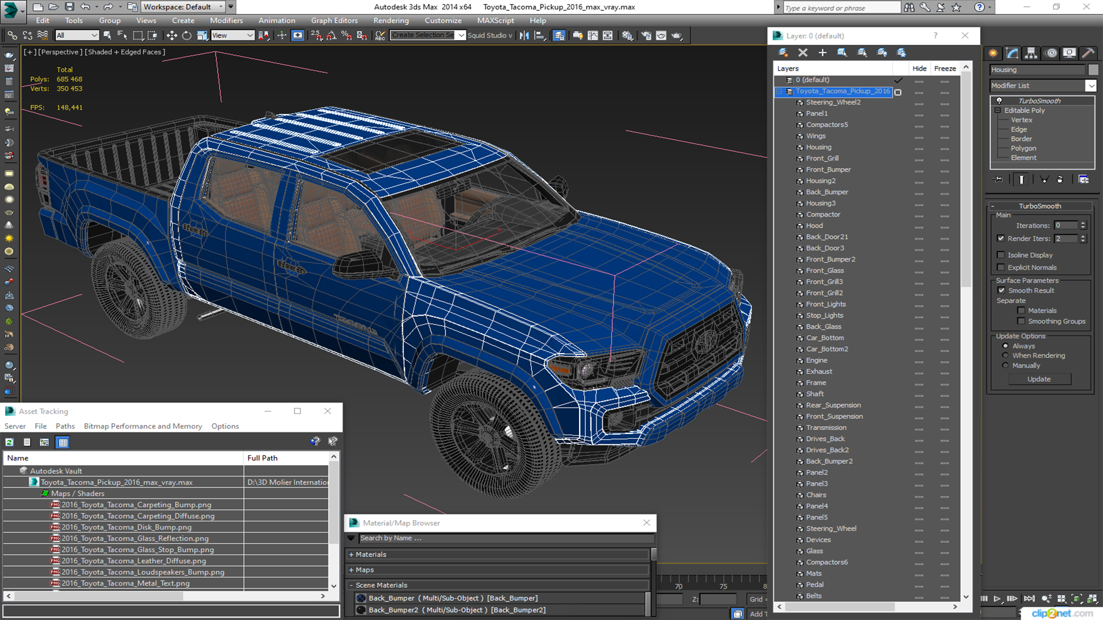Collapse the Editable Poly sub-object tree
This screenshot has width=1103, height=620.
click(998, 110)
